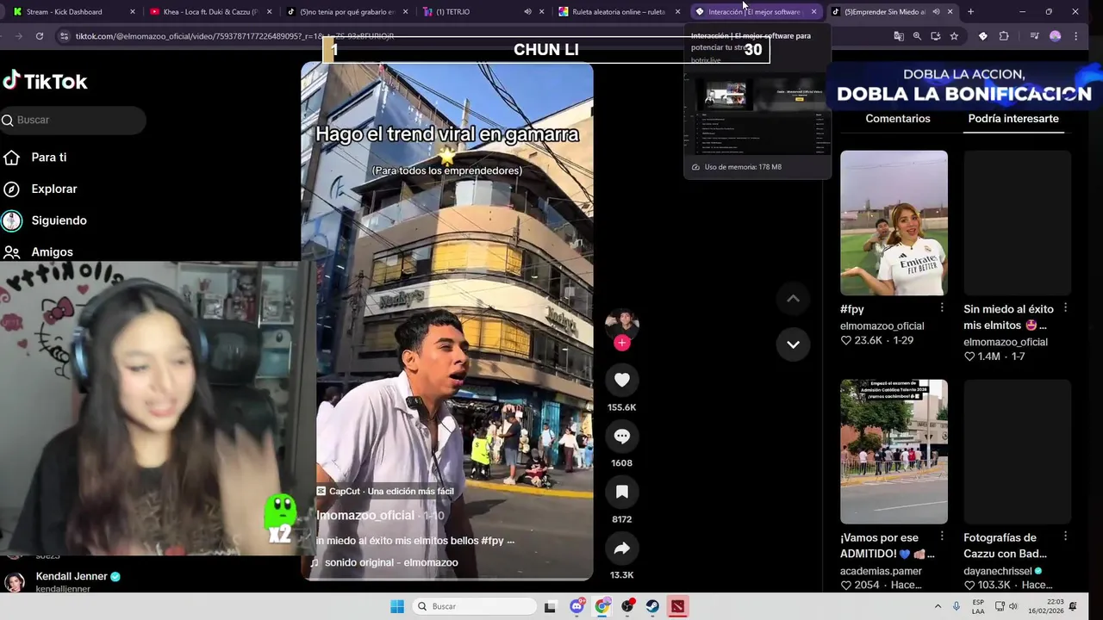Switch to the Podría interesarte tab
The height and width of the screenshot is (620, 1103).
point(1013,119)
